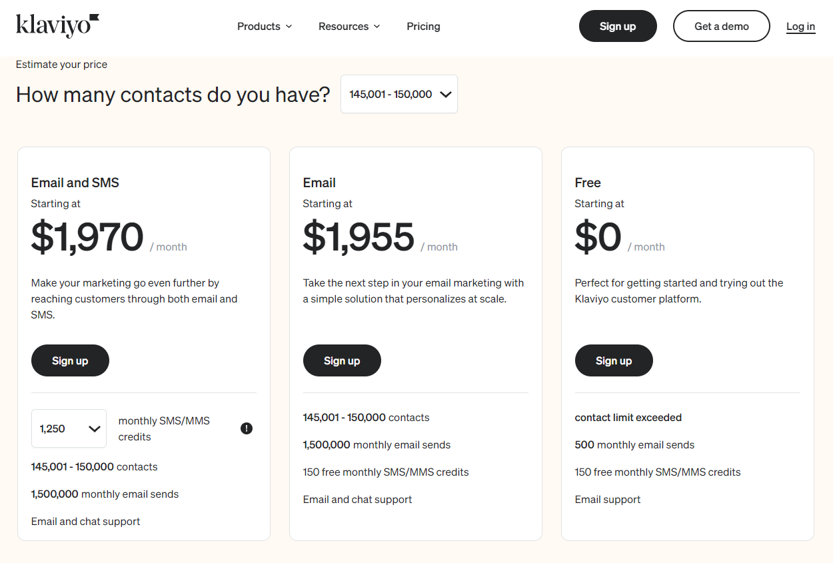Click the Get a demo button
This screenshot has height=563, width=833.
[722, 26]
